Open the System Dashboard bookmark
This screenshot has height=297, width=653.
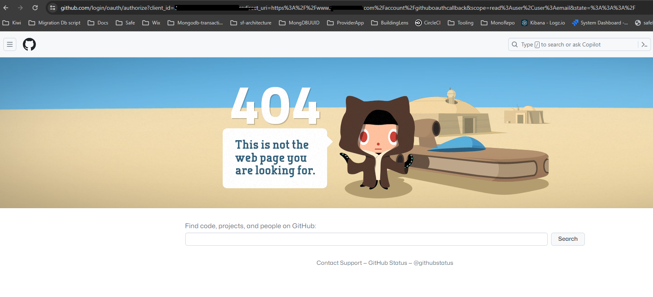pyautogui.click(x=600, y=23)
